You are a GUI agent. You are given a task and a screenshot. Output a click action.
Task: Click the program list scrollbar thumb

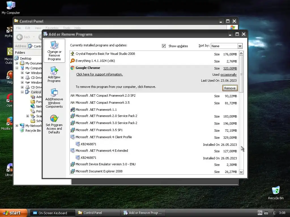coord(241,74)
